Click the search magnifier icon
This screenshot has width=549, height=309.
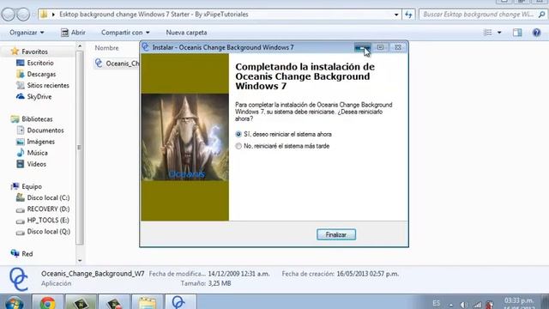click(x=541, y=15)
